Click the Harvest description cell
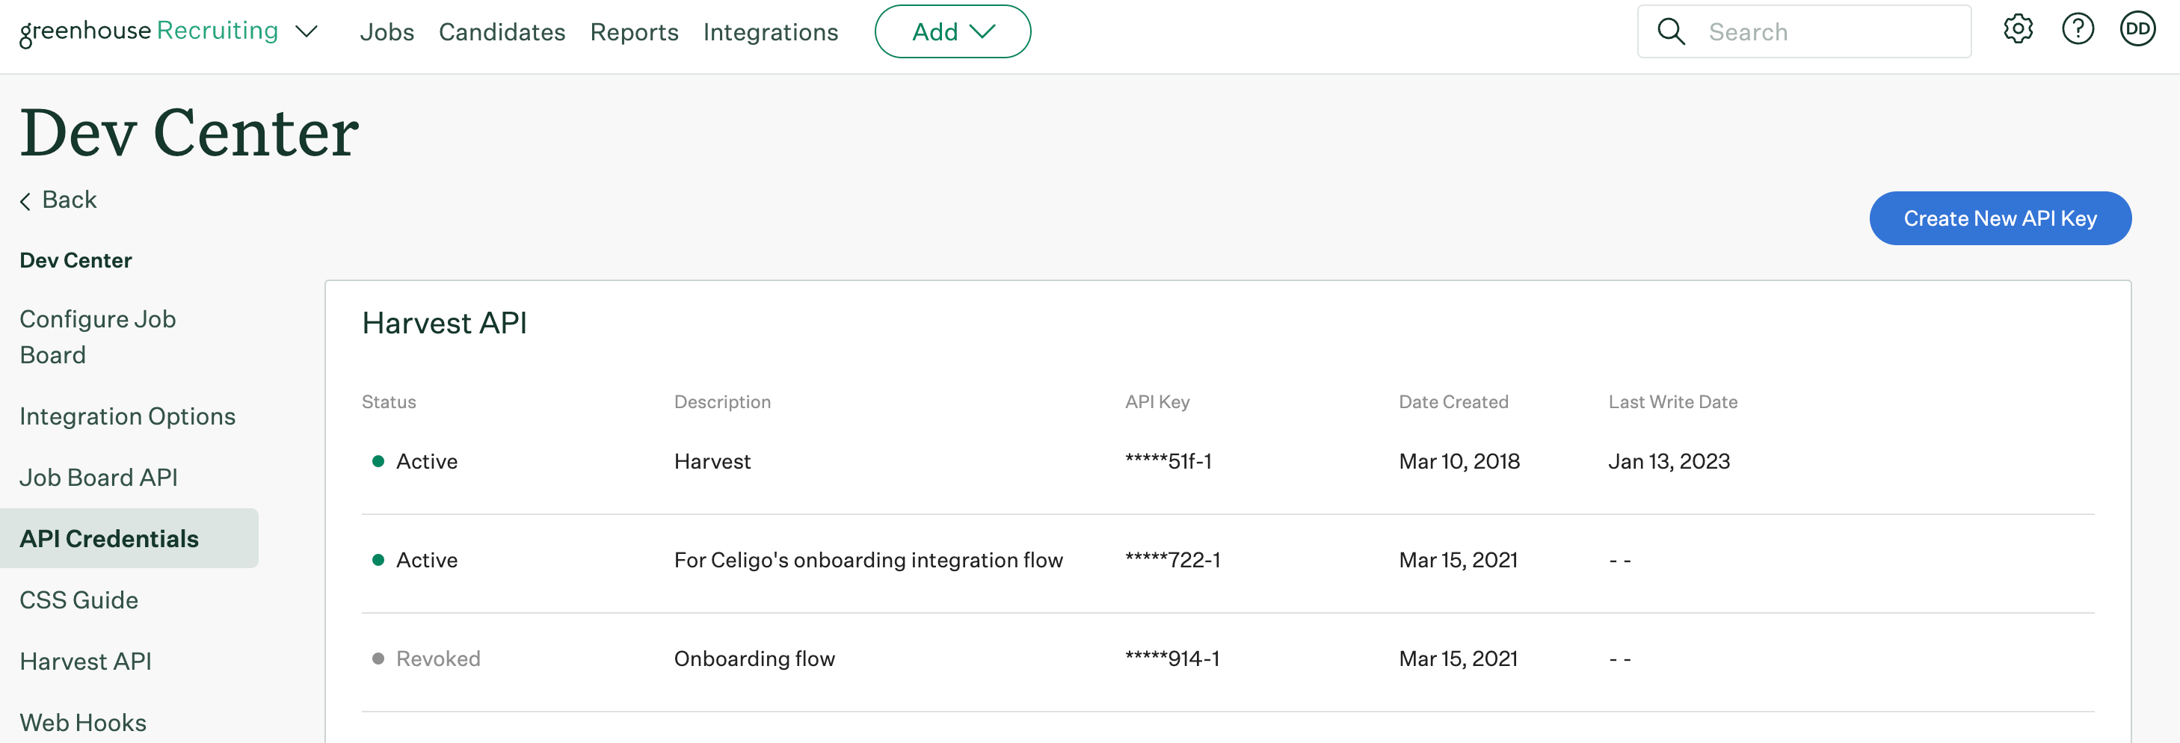Image resolution: width=2180 pixels, height=743 pixels. coord(712,461)
